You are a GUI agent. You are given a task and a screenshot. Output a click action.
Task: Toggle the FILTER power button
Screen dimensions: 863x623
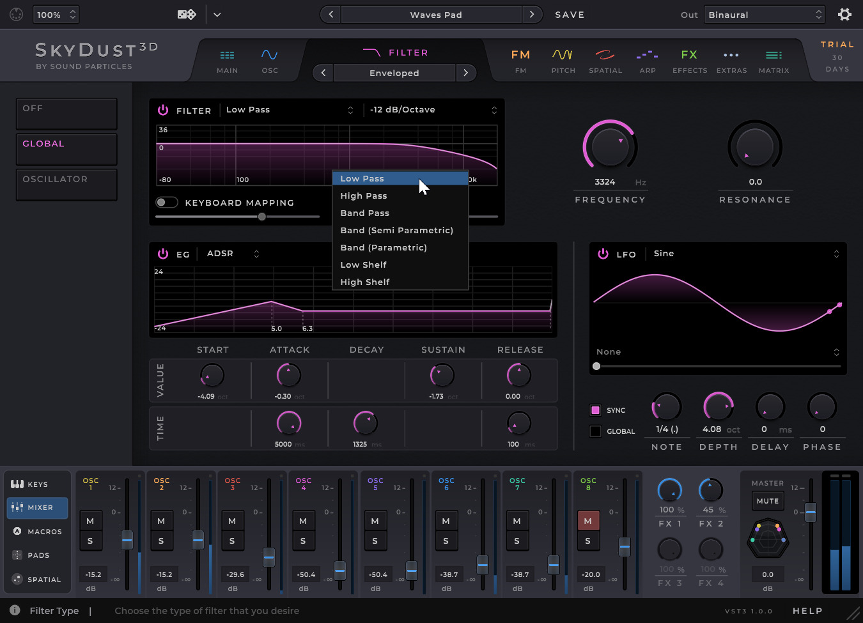click(x=163, y=110)
